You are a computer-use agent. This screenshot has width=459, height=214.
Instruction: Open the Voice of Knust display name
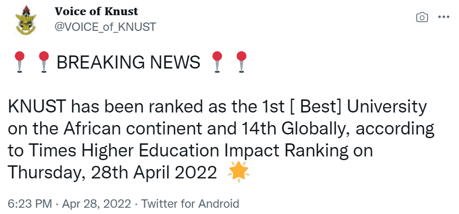tap(96, 12)
